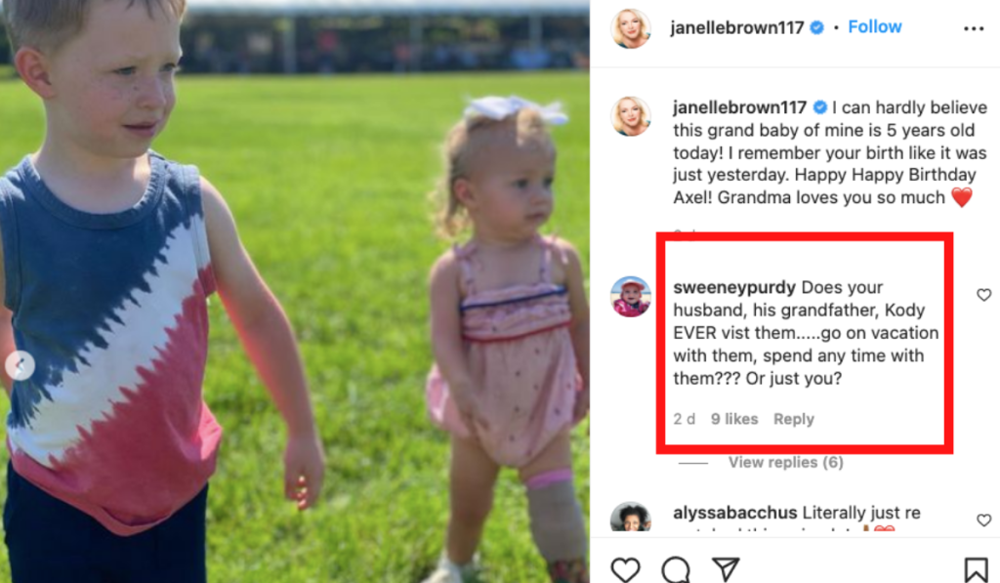
Task: Open the three-dot more options menu
Action: [974, 28]
